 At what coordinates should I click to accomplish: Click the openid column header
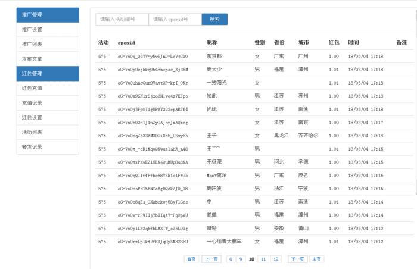[126, 43]
